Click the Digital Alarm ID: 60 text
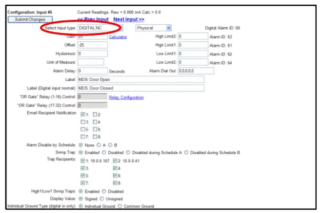This screenshot has height=213, width=320. click(x=222, y=28)
